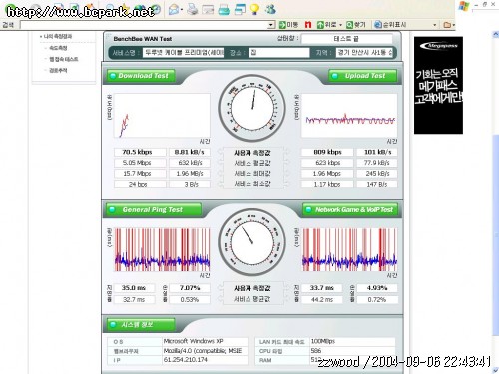Click the 24 bps minimum value
Viewport: 499px width, 374px height.
[x=137, y=184]
